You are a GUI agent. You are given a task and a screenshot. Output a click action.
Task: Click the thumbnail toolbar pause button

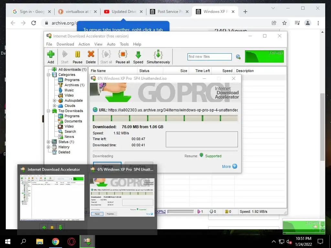(52, 227)
